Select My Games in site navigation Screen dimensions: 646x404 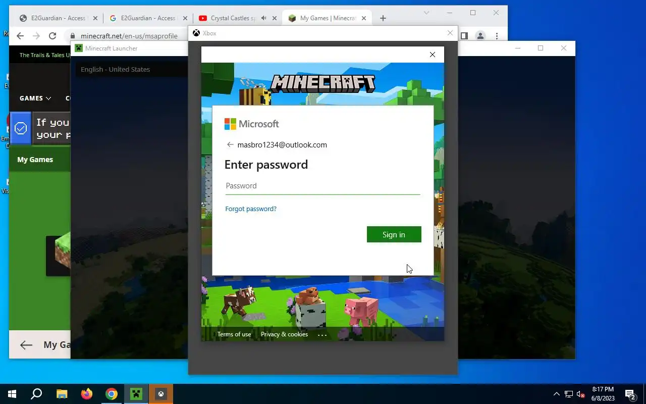(x=35, y=160)
